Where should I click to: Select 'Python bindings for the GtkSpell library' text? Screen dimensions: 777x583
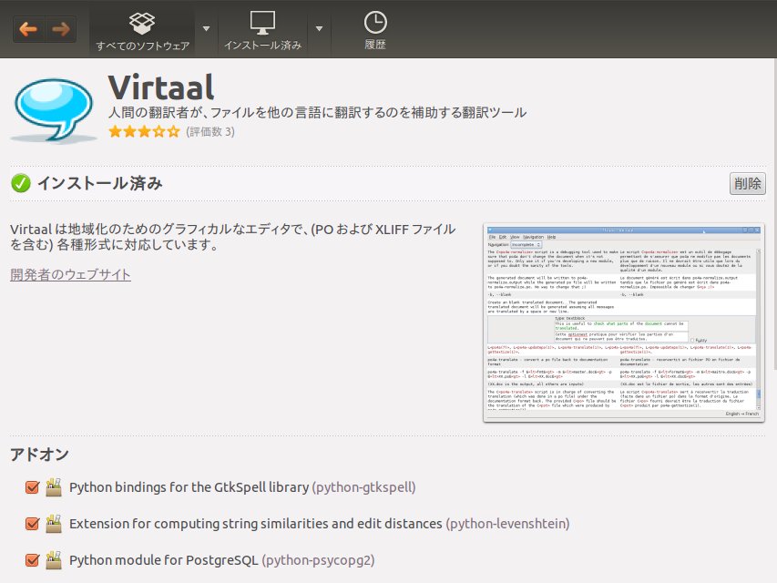click(x=189, y=487)
